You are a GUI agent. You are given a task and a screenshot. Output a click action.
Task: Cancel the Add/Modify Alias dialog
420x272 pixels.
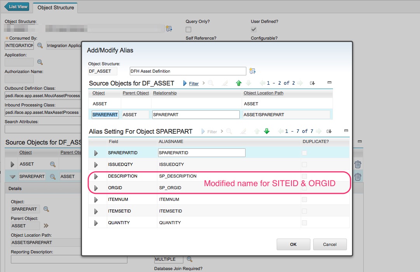point(330,244)
